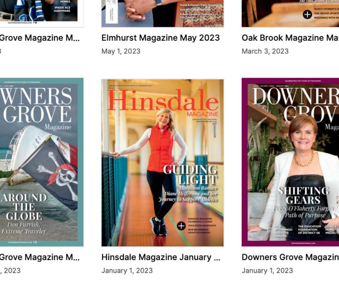Open the Hinsdale Magazine January cover thumbnail

(x=163, y=163)
